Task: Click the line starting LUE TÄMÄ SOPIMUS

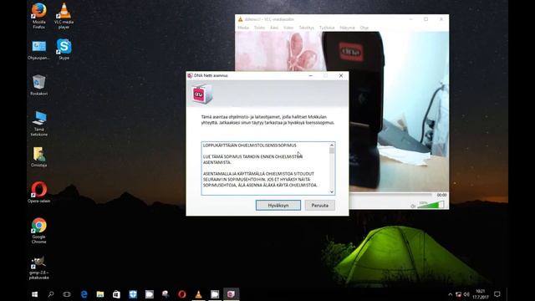Action: point(252,156)
